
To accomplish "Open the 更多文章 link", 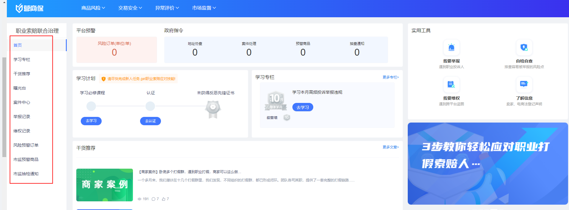I will 391,147.
